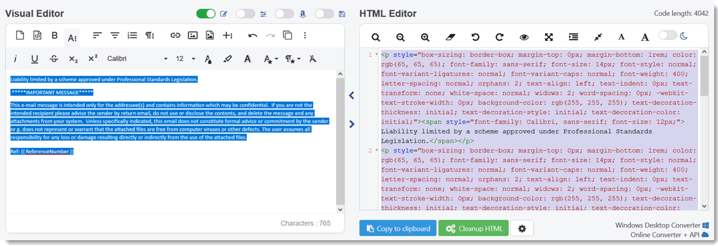Decrease code font size small A
This screenshot has width=718, height=246.
point(622,37)
